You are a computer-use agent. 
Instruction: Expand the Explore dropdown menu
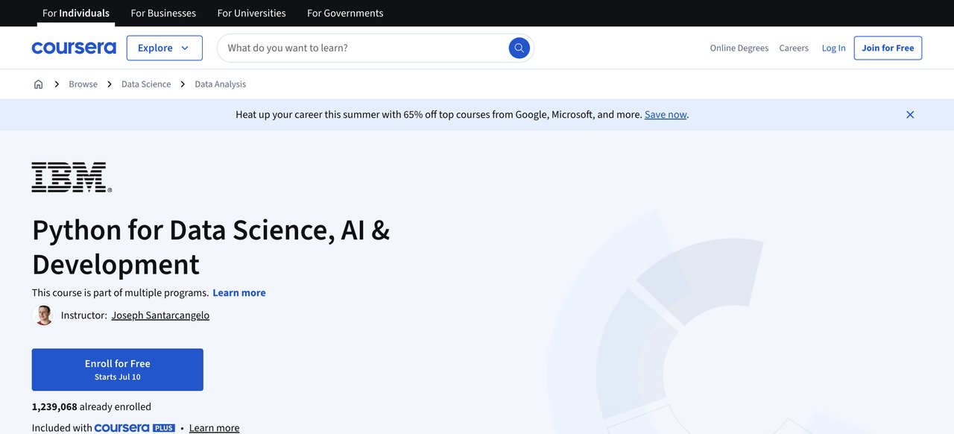pyautogui.click(x=165, y=48)
